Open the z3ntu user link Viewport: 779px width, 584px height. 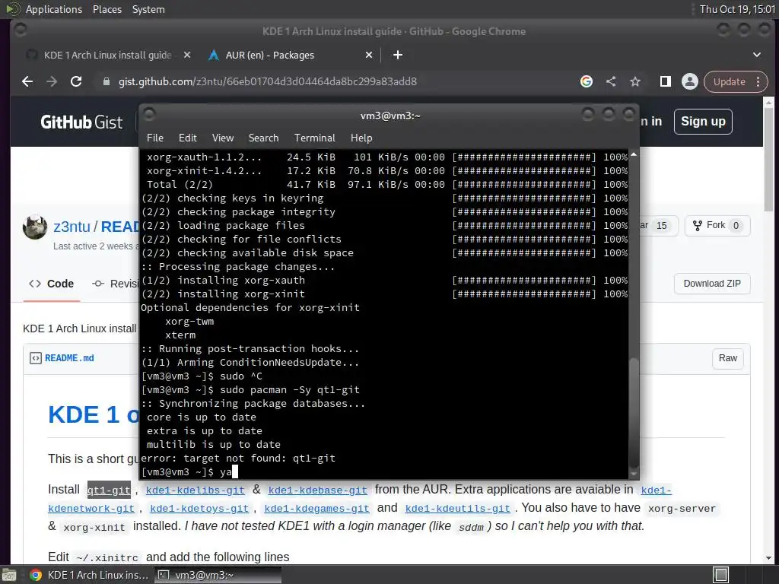pos(72,227)
